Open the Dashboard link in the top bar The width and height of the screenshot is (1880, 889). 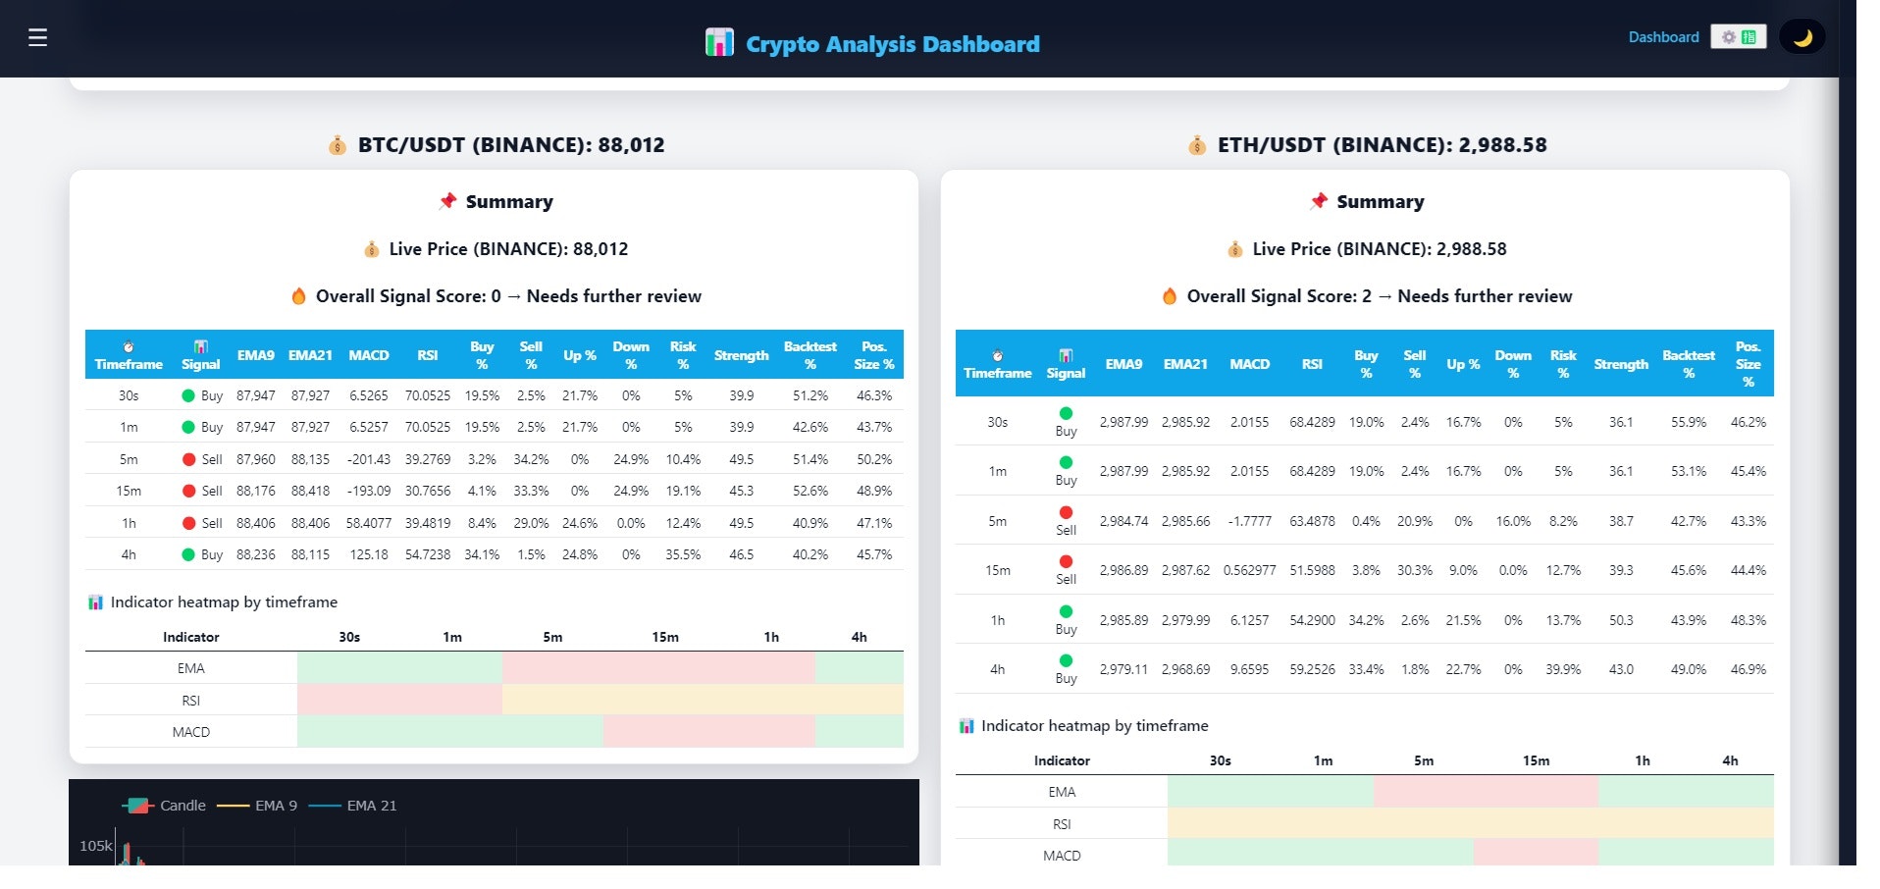[x=1663, y=36]
